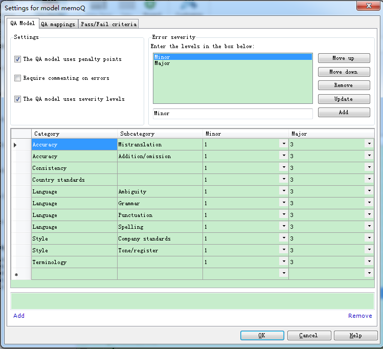This screenshot has height=349, width=383.
Task: Select the 'Punctuation' subcategory cell
Action: pos(160,215)
